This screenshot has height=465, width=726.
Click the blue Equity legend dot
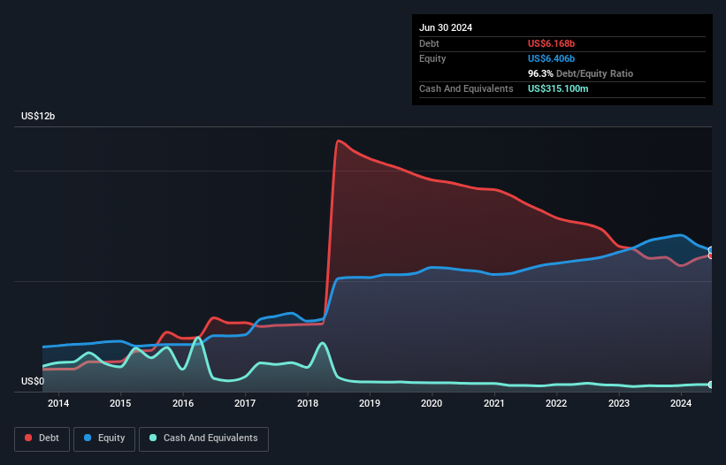88,438
